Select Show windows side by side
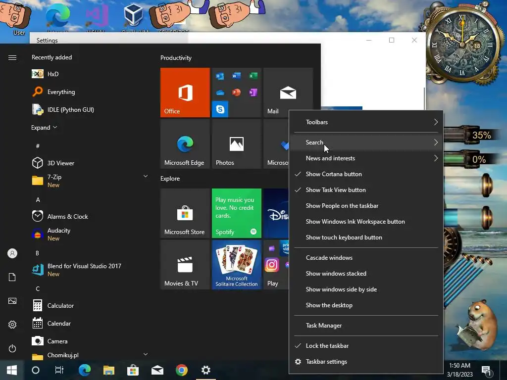This screenshot has height=380, width=507. click(366, 289)
